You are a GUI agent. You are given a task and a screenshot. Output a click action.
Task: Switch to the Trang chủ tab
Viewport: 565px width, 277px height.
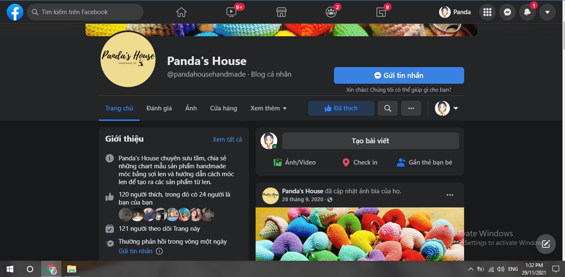tap(119, 108)
